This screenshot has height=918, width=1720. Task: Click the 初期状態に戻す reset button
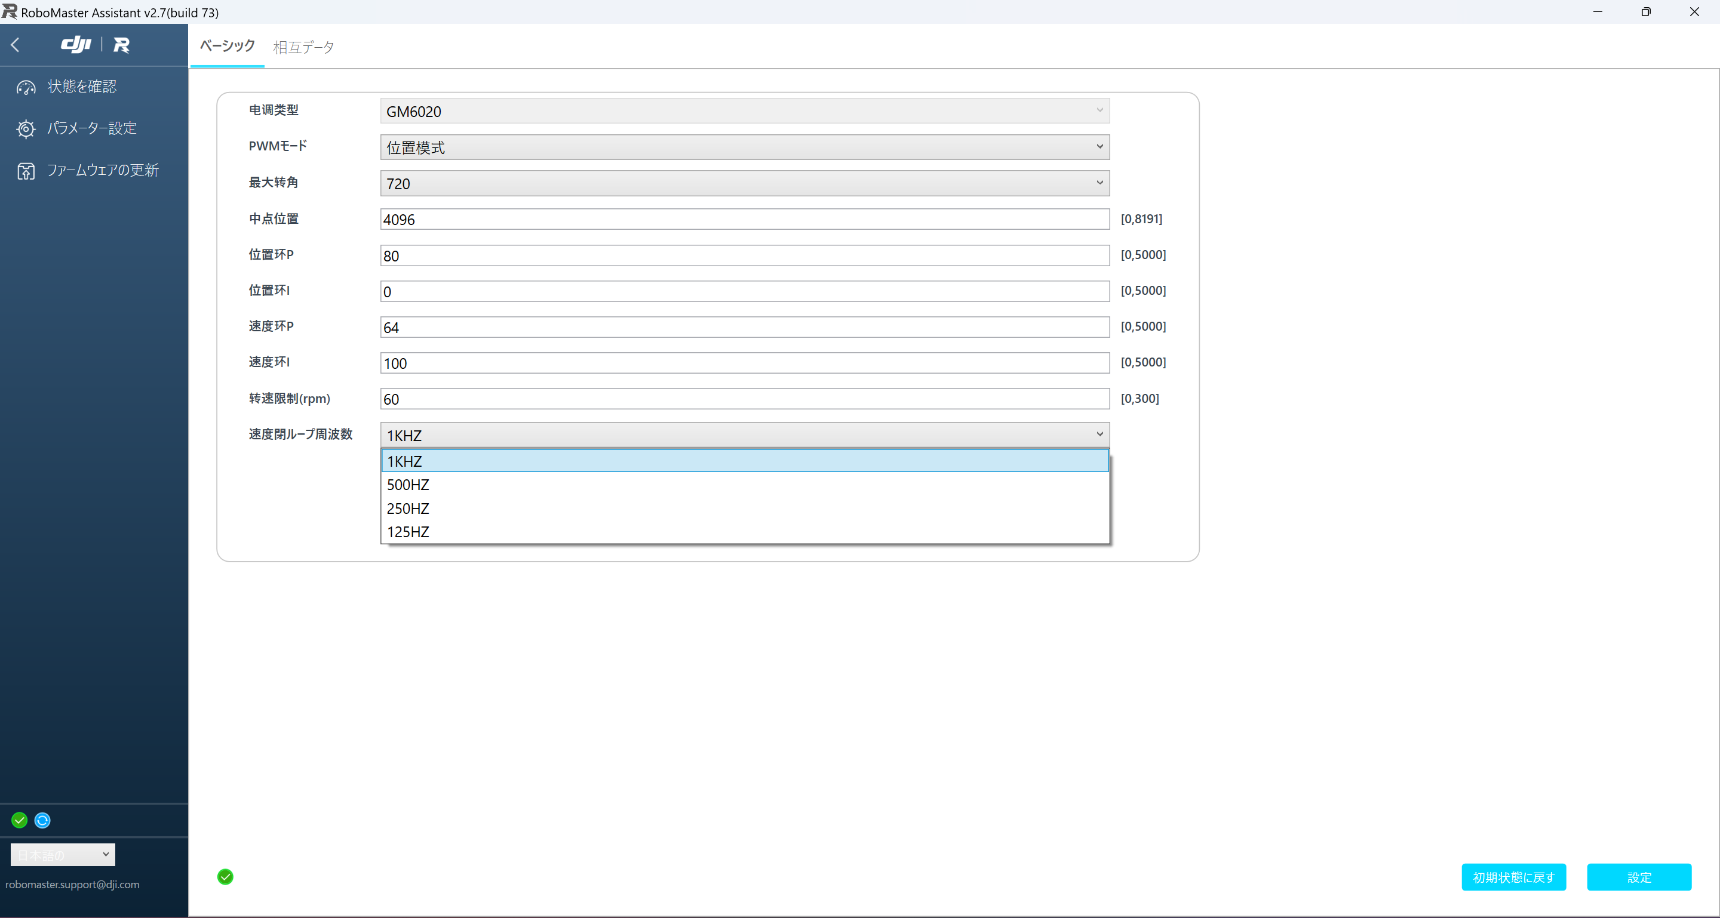coord(1514,877)
